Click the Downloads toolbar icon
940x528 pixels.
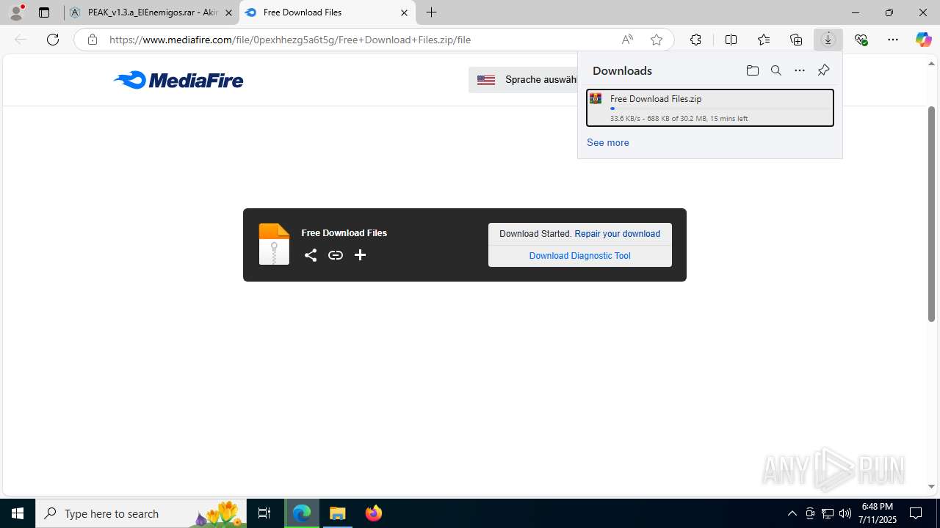pos(828,40)
